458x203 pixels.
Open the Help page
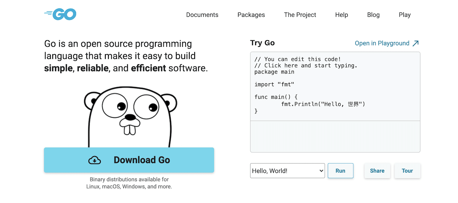(x=342, y=15)
